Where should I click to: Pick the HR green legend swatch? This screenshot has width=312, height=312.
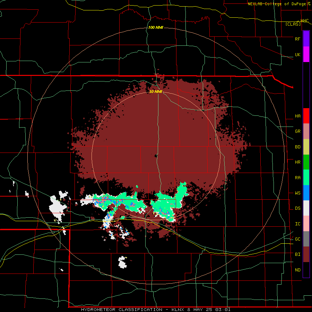click(306, 162)
